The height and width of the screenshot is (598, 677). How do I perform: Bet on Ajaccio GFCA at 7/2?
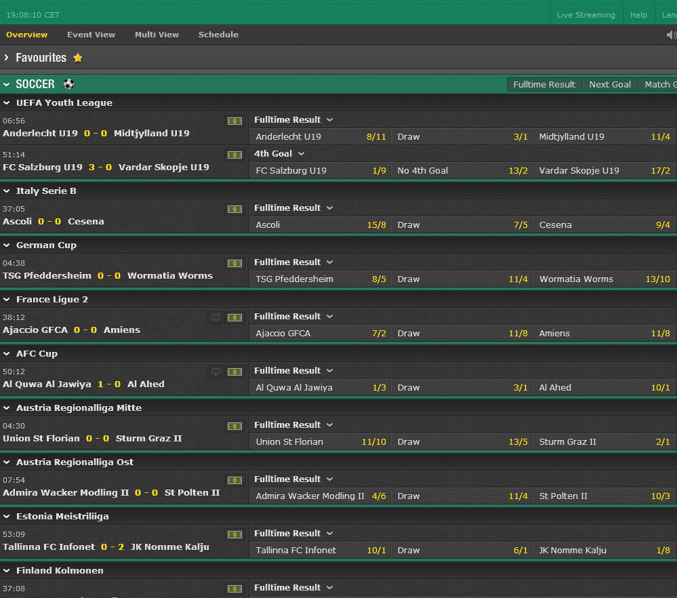coord(321,333)
